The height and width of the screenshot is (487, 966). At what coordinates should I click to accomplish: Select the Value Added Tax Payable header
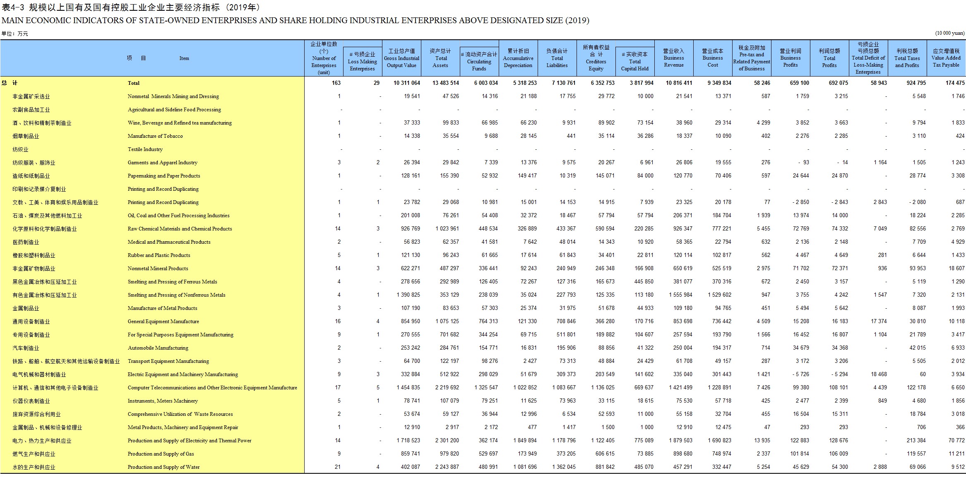click(946, 58)
